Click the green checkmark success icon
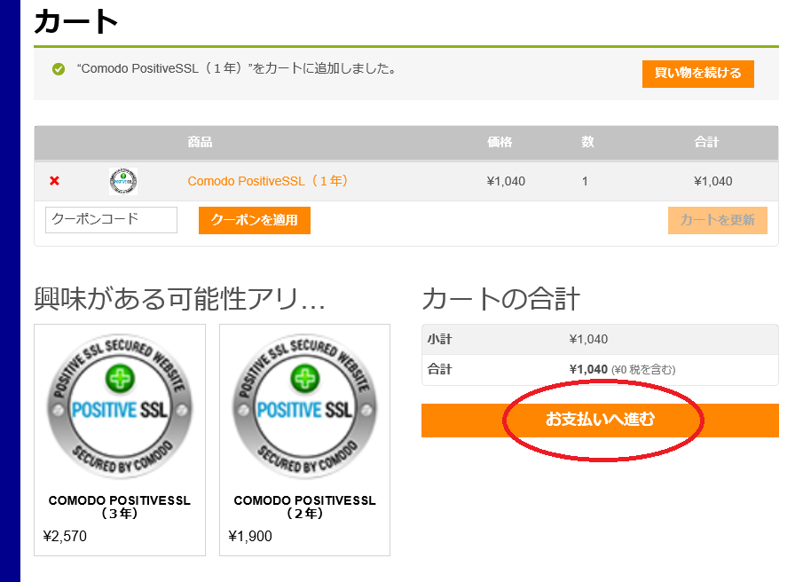The height and width of the screenshot is (582, 803). click(59, 69)
